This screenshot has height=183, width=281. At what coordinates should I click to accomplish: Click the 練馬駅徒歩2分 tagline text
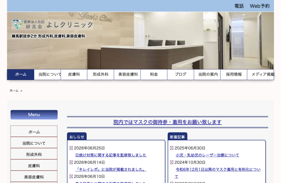click(x=48, y=36)
